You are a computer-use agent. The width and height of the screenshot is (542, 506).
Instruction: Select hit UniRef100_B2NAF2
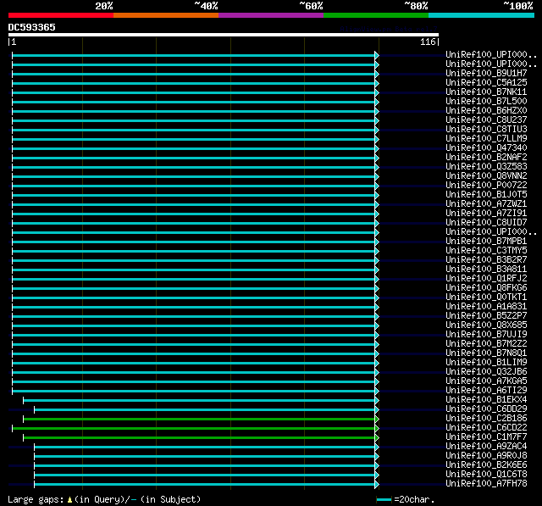pyautogui.click(x=486, y=158)
